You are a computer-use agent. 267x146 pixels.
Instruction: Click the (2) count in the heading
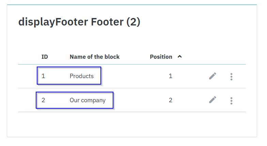[133, 22]
